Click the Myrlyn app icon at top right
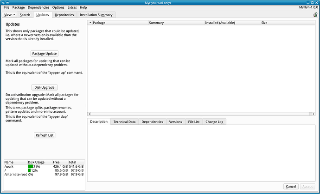Image resolution: width=320 pixels, height=194 pixels. 315,15
